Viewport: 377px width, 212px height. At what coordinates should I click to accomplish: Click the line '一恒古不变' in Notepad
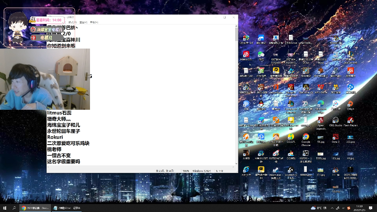(59, 155)
